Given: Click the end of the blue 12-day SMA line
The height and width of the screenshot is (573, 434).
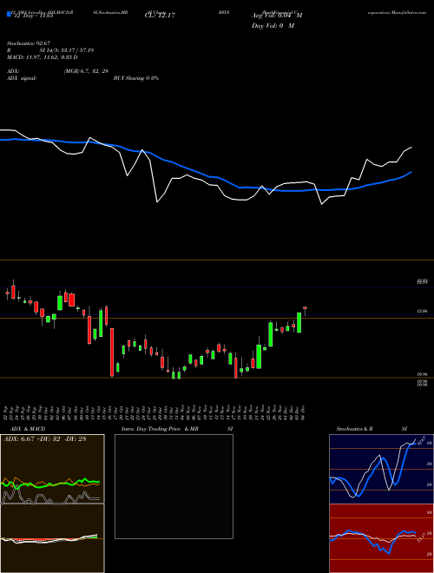Looking at the screenshot, I should [x=411, y=172].
